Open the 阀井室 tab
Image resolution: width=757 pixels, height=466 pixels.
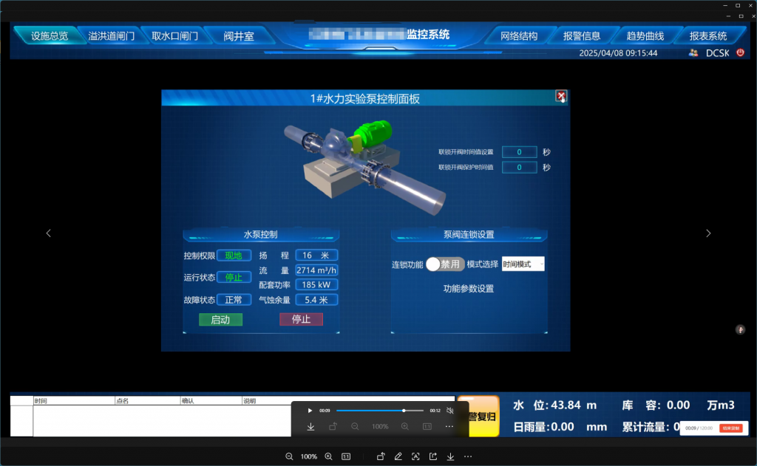coord(239,35)
